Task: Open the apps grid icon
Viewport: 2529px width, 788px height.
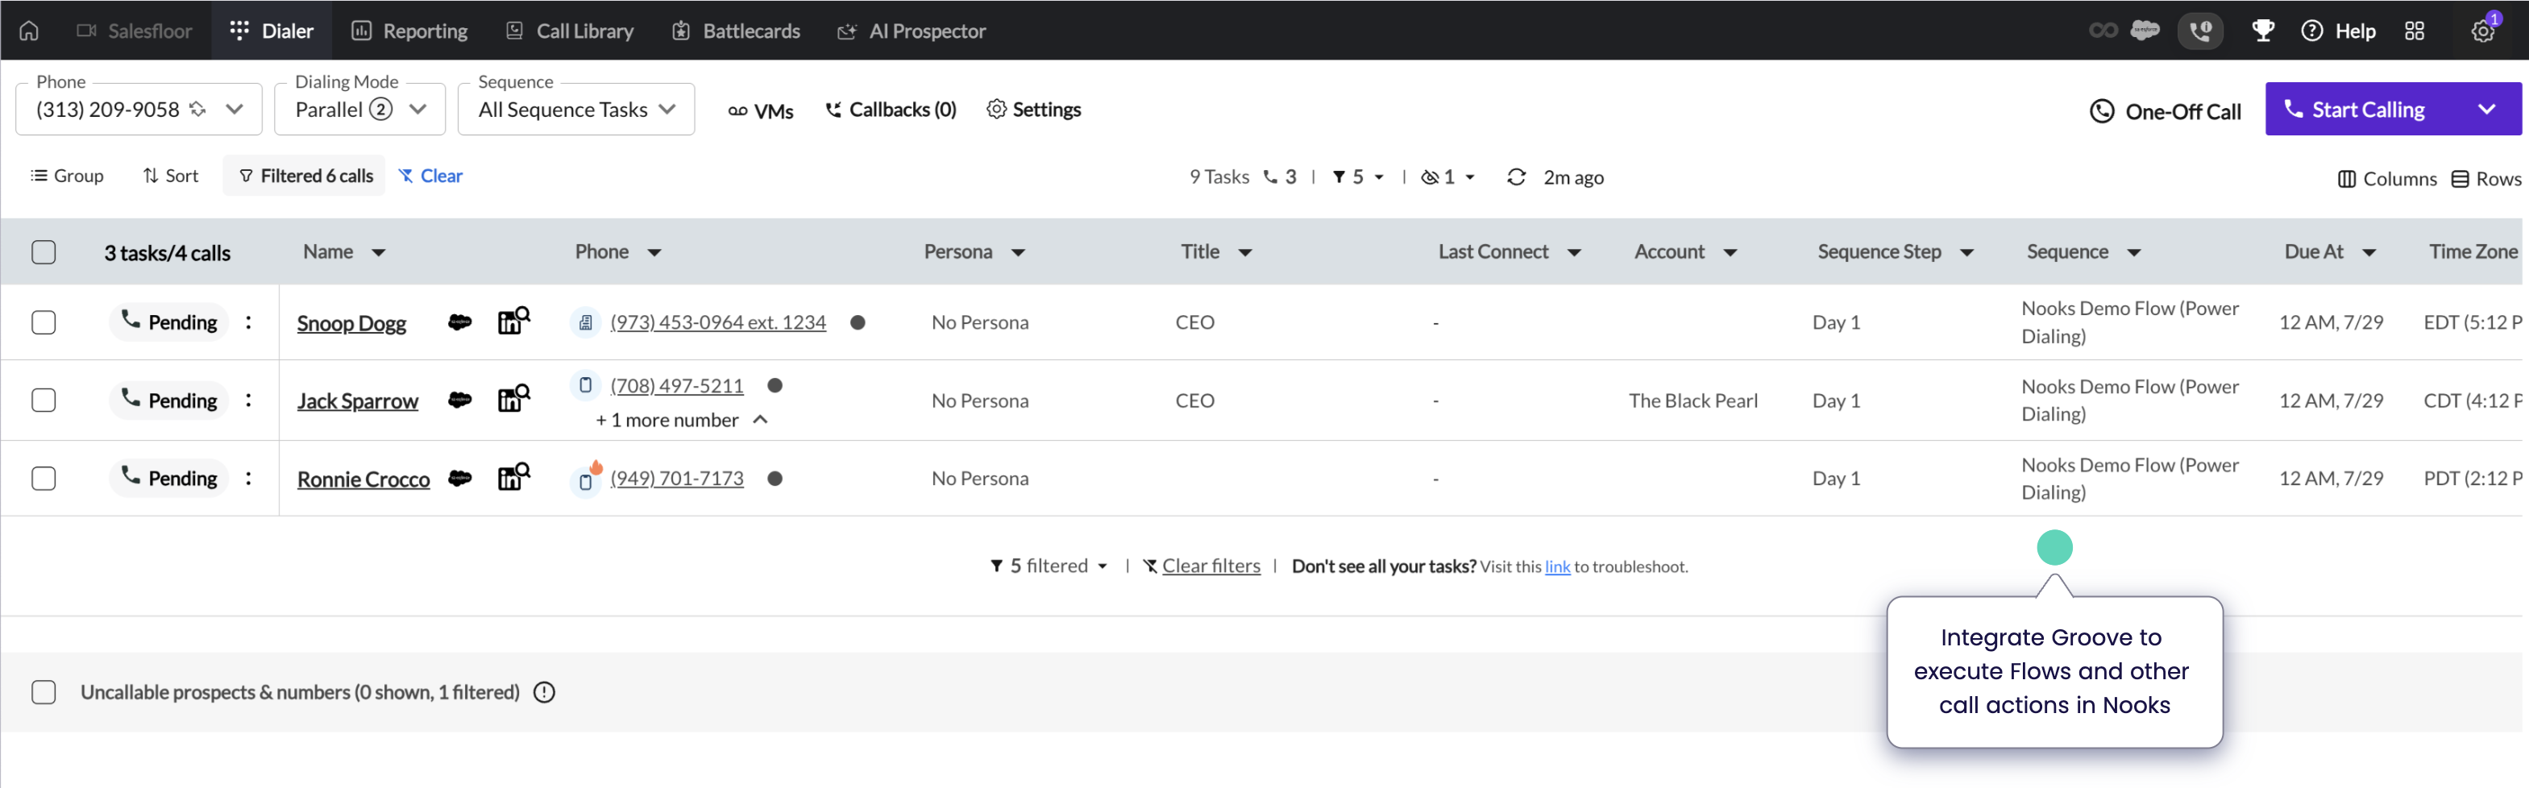Action: pyautogui.click(x=2414, y=31)
